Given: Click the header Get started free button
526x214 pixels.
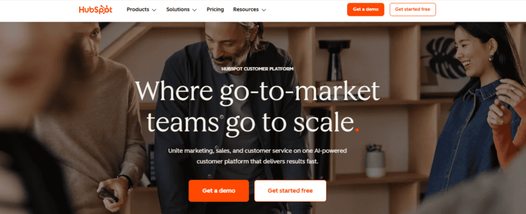Looking at the screenshot, I should pyautogui.click(x=412, y=9).
